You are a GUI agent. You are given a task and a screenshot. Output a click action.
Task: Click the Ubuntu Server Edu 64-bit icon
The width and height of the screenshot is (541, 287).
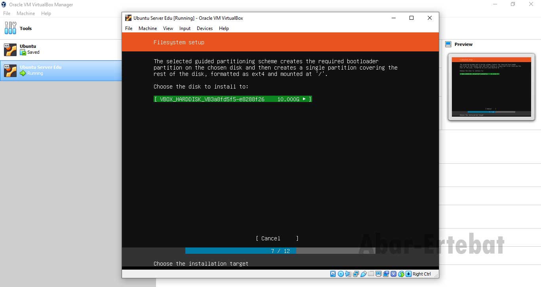(10, 70)
